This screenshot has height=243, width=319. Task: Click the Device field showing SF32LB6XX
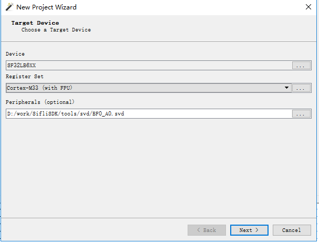pyautogui.click(x=148, y=66)
